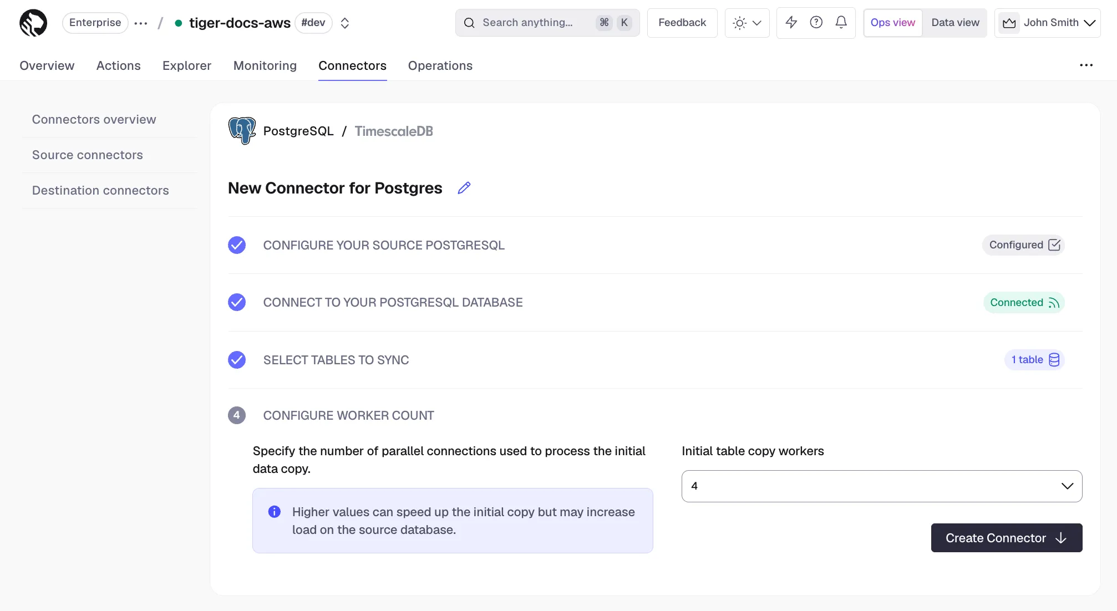Image resolution: width=1117 pixels, height=611 pixels.
Task: Click the TimescaleDB breadcrumb label
Action: 394,131
